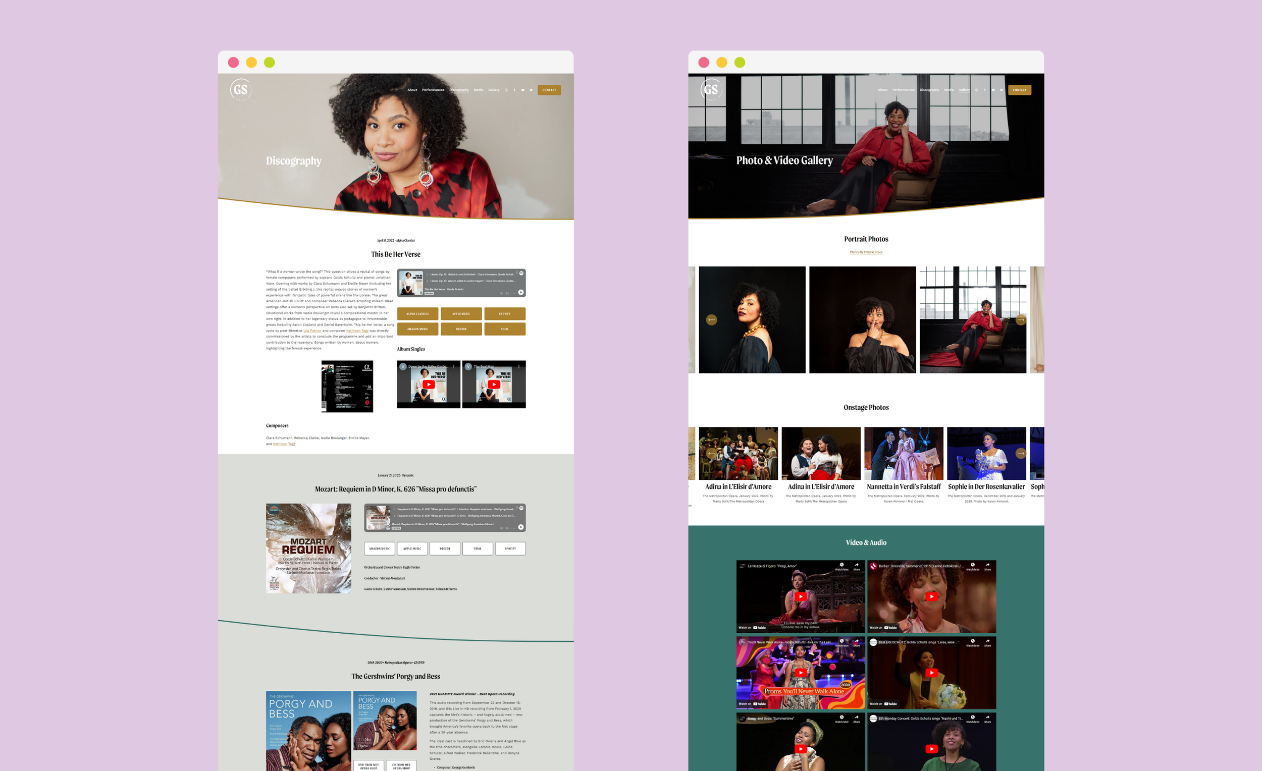
Task: Play the 'Down by the Salley Gardens' video
Action: click(429, 384)
